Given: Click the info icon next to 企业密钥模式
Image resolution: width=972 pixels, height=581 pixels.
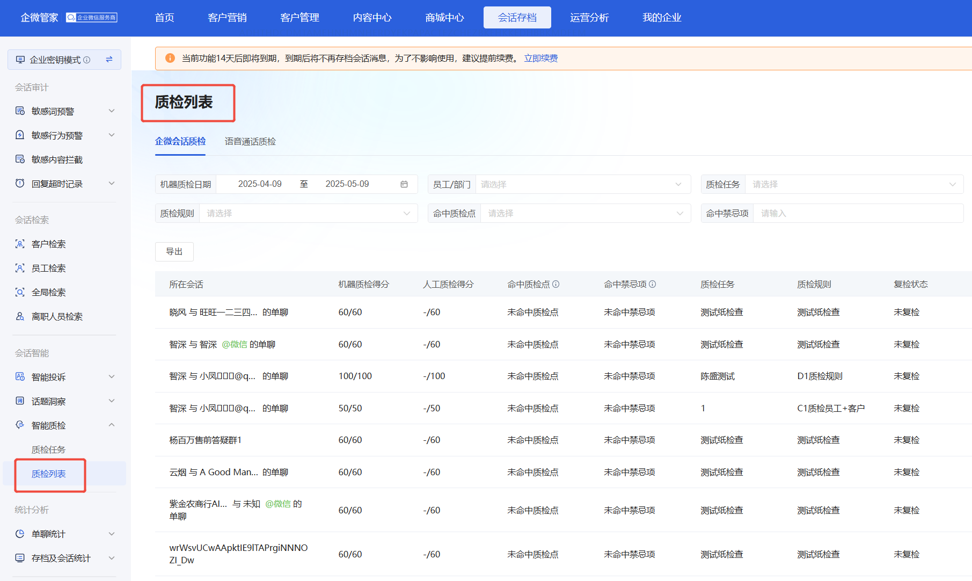Looking at the screenshot, I should point(87,60).
